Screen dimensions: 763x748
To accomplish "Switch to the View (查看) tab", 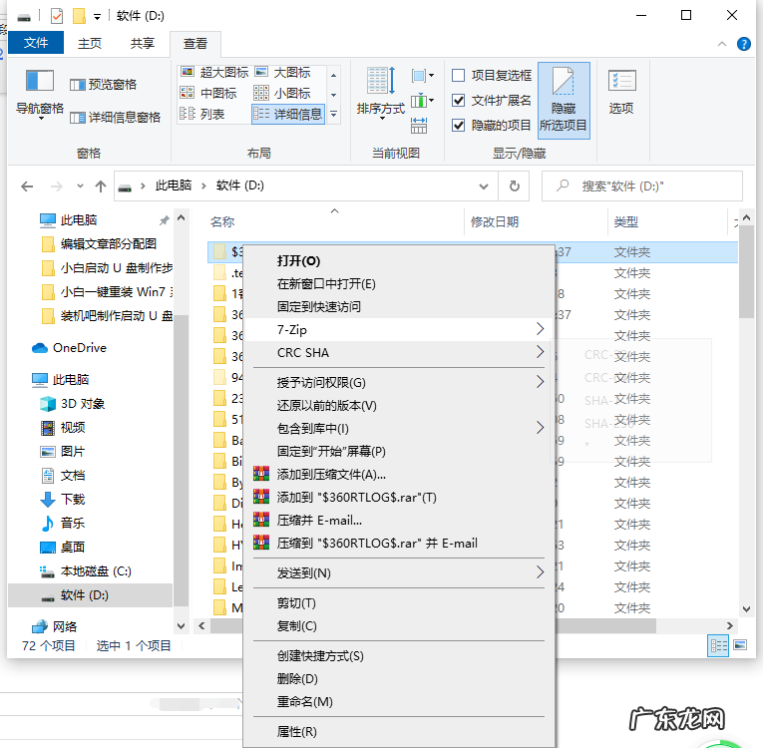I will pos(195,43).
